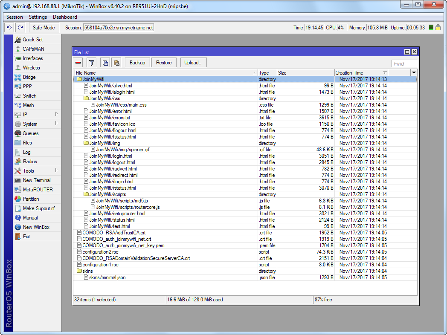
Task: Open CAPsMAN in the sidebar
Action: (x=37, y=49)
